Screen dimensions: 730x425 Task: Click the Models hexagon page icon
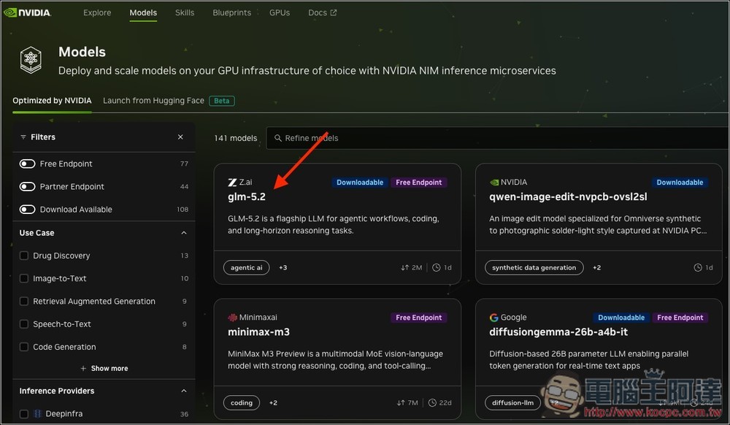point(31,60)
